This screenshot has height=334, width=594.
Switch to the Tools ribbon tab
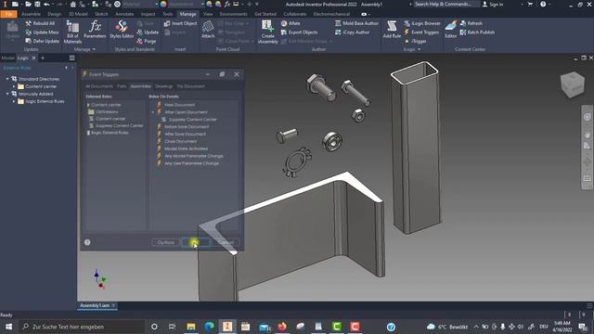point(167,14)
